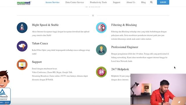The image size is (186, 105).
Task: Click the storm cloud Tahan Cuaca icon
Action: (22, 46)
